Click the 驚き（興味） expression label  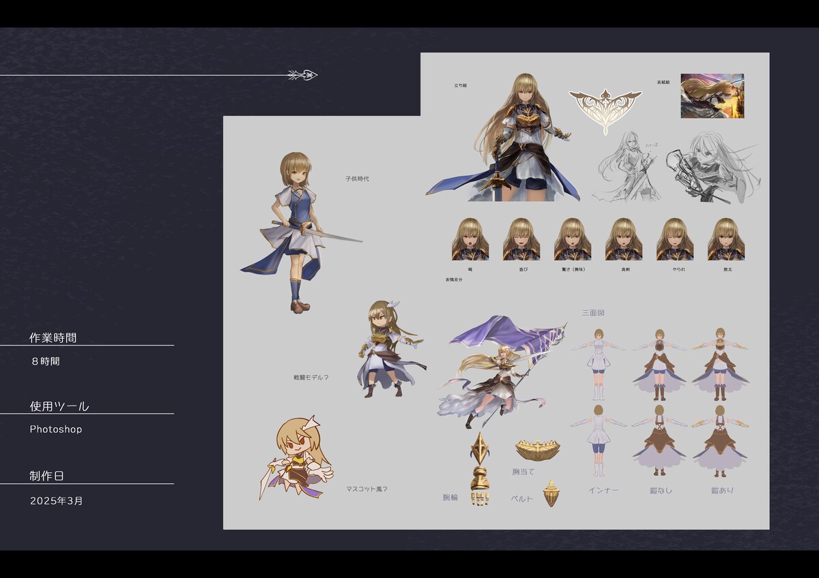point(572,269)
